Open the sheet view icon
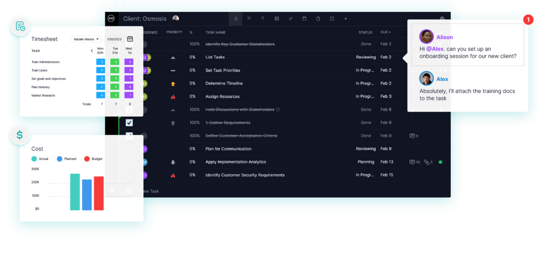The height and width of the screenshot is (269, 538). (x=277, y=18)
